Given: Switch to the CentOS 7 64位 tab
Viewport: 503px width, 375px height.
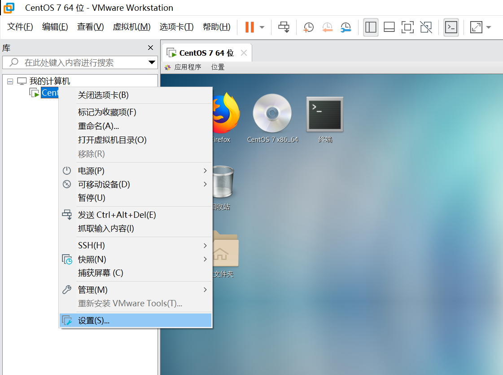Looking at the screenshot, I should click(x=203, y=53).
